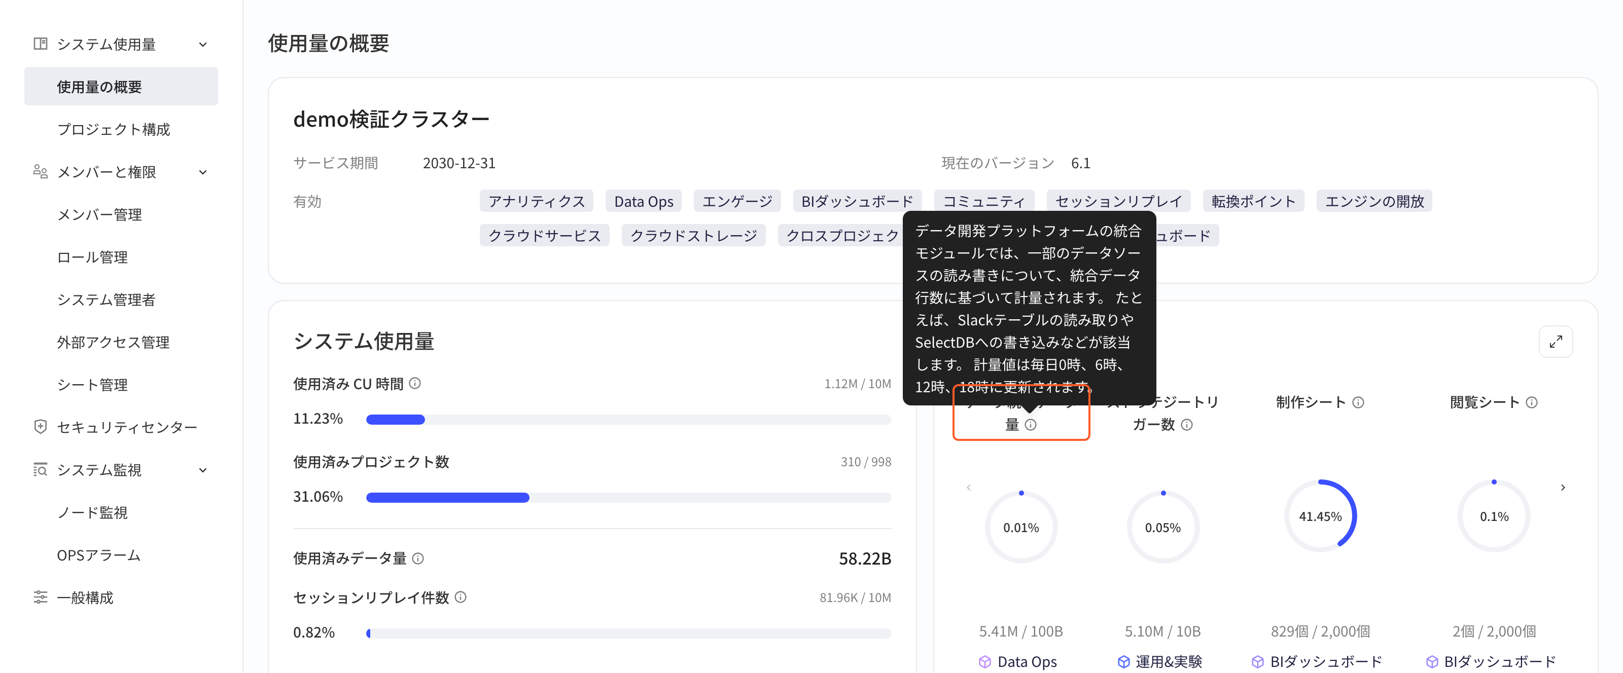Click the 41.45% circular gauge
The height and width of the screenshot is (673, 1623).
[1320, 515]
